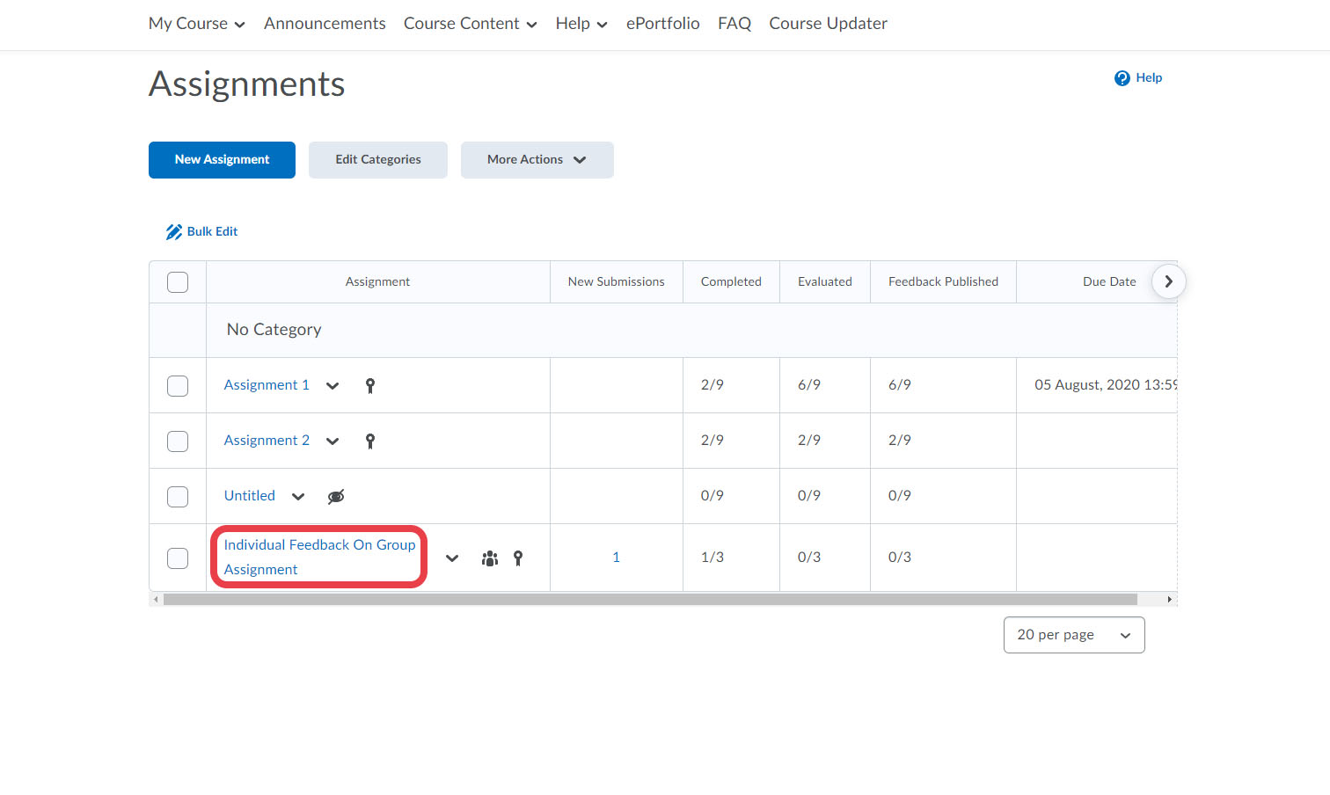
Task: Click the horizontal scrollbar below the table
Action: tap(649, 600)
